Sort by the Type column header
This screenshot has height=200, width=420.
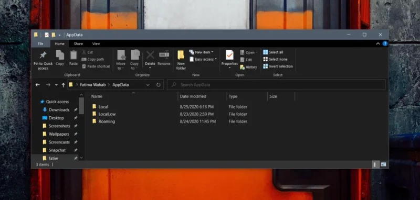(x=233, y=96)
